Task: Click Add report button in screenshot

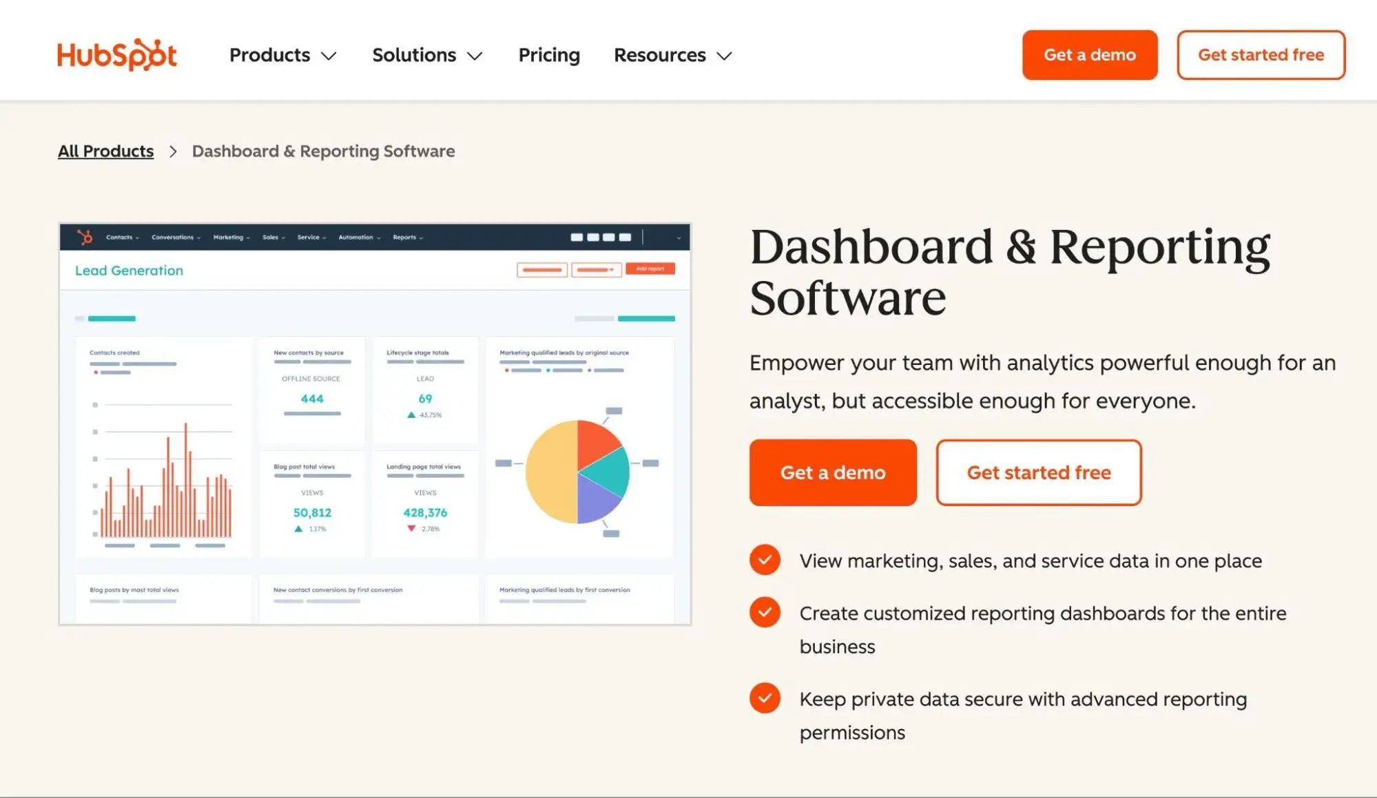Action: click(x=650, y=269)
